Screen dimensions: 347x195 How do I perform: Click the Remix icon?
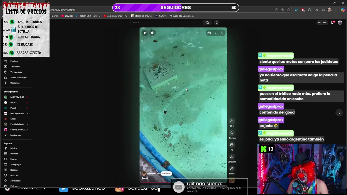(232, 169)
